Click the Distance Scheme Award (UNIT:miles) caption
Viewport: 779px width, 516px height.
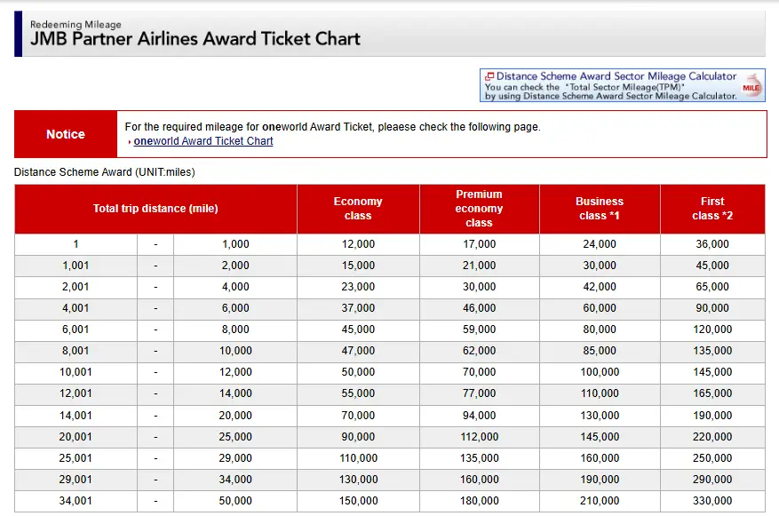point(105,171)
